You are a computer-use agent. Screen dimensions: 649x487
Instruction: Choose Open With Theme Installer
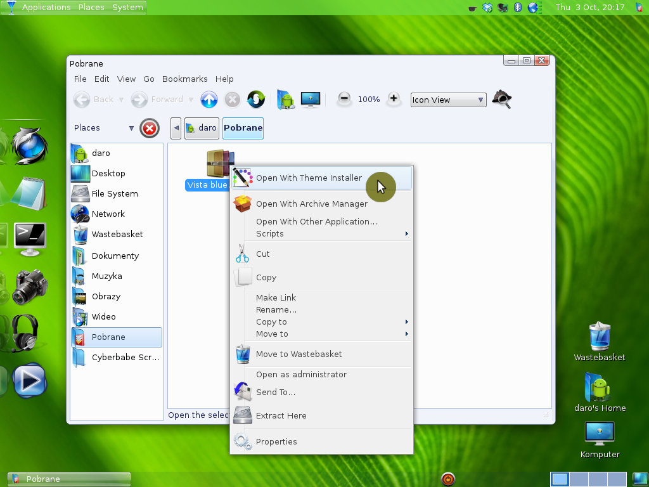click(309, 178)
